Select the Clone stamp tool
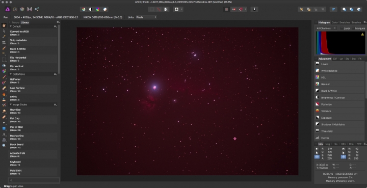This screenshot has height=188, width=367. click(x=4, y=100)
